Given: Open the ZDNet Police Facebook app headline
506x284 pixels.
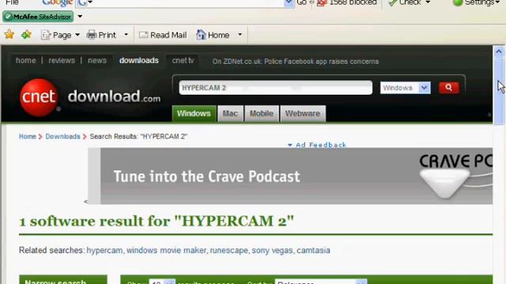Looking at the screenshot, I should pos(295,62).
